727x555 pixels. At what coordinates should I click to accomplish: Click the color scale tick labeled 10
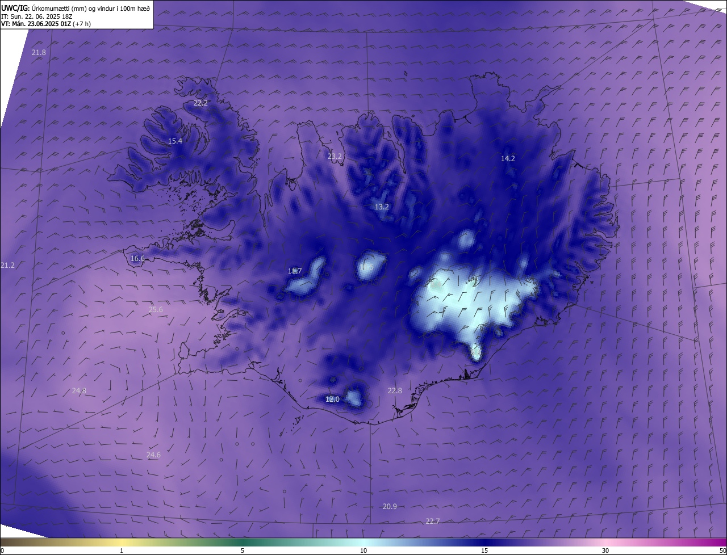point(363,550)
